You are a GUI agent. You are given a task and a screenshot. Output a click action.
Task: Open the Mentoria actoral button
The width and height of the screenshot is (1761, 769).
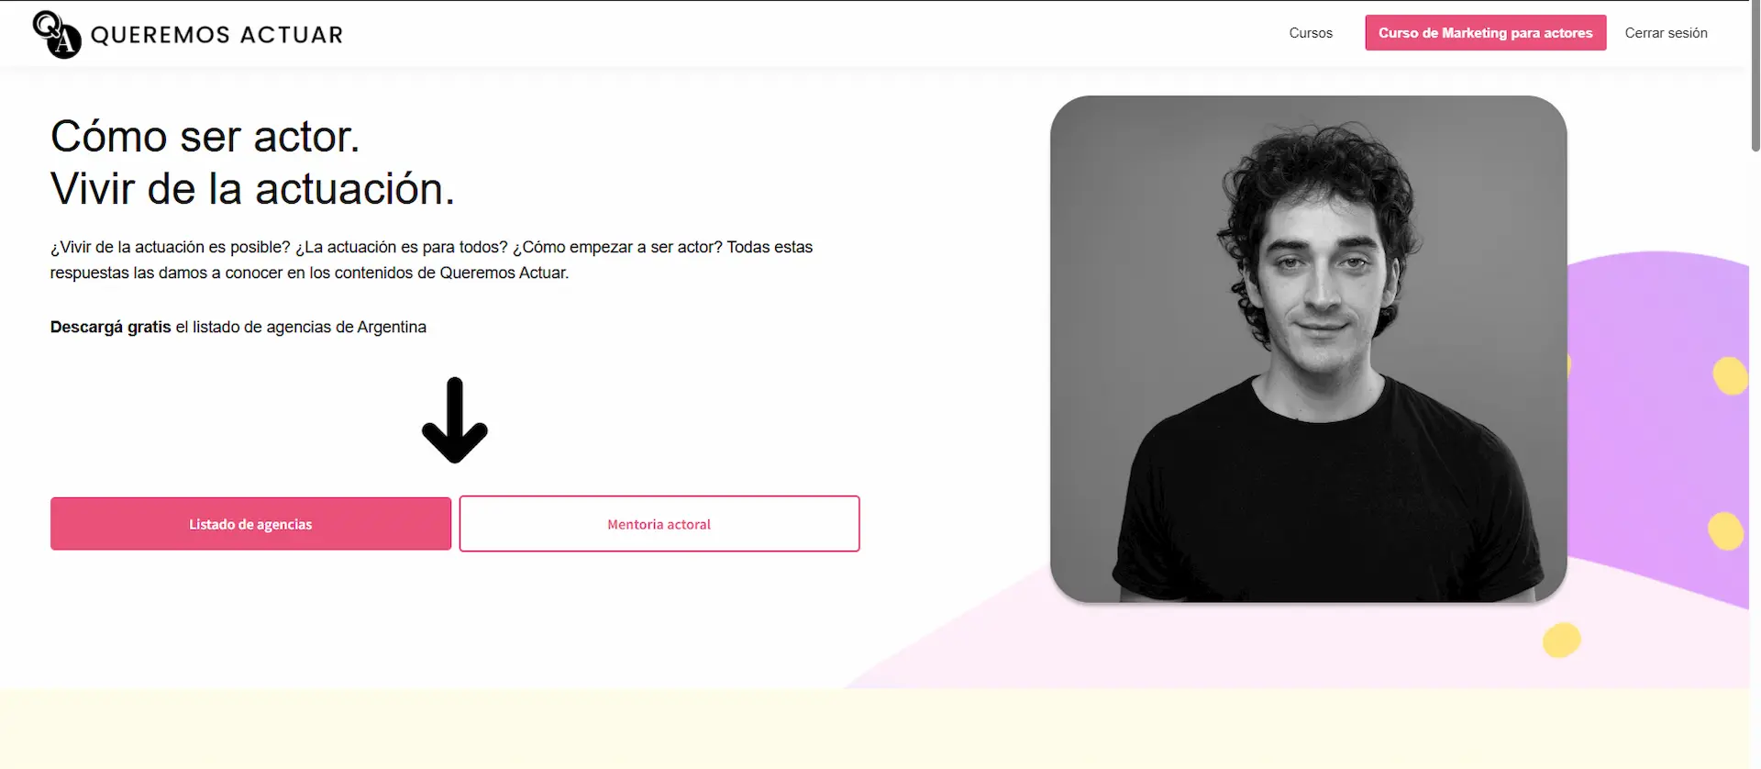point(659,524)
